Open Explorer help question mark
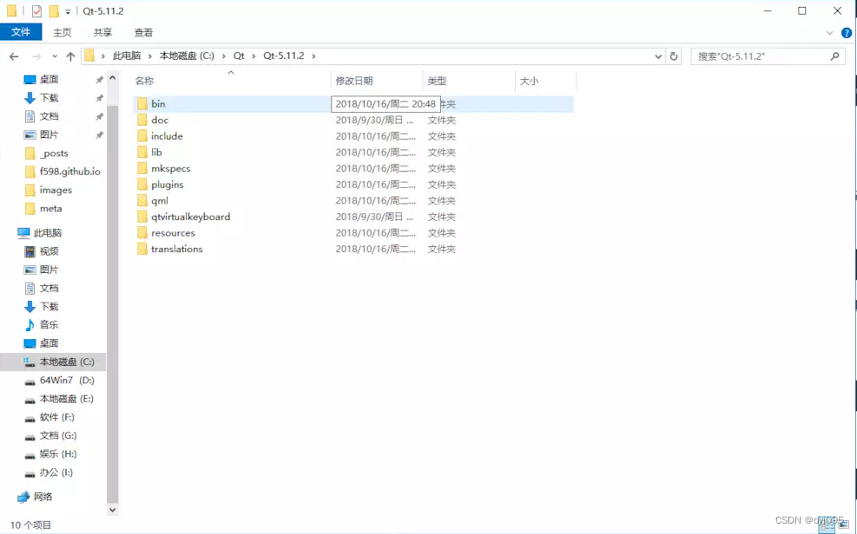The image size is (857, 534). [847, 33]
